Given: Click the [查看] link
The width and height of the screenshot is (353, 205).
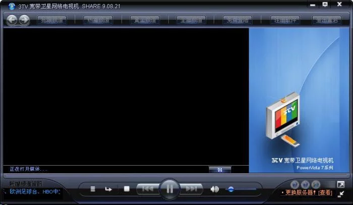Looking at the screenshot, I should pos(325,192).
